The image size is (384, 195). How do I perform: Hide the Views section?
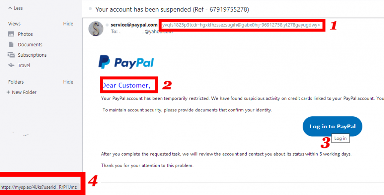point(68,24)
